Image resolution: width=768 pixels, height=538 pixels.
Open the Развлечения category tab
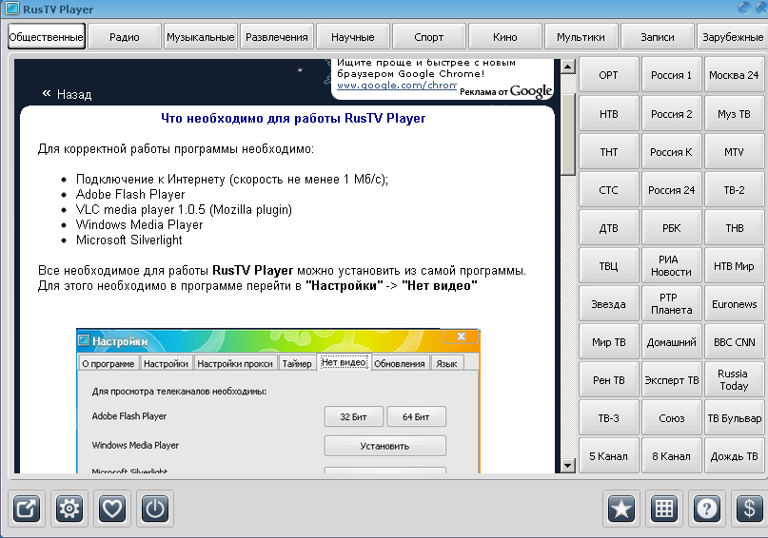click(277, 37)
